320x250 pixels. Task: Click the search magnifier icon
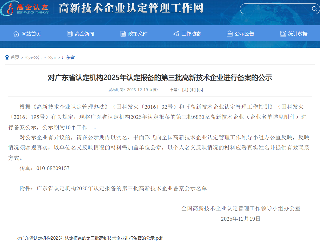click(x=314, y=9)
